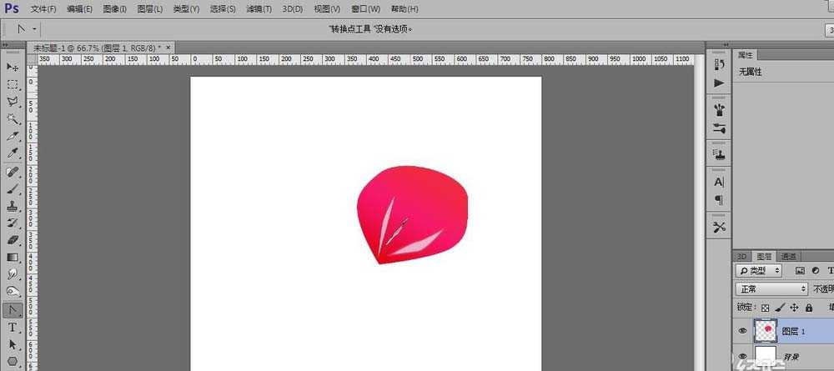Switch to the 通道 tab
The image size is (834, 371).
[x=789, y=256]
